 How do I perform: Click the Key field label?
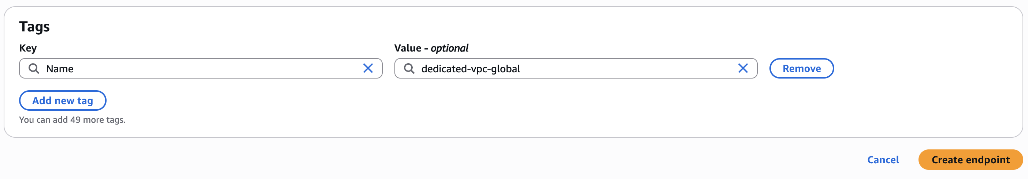[x=28, y=48]
